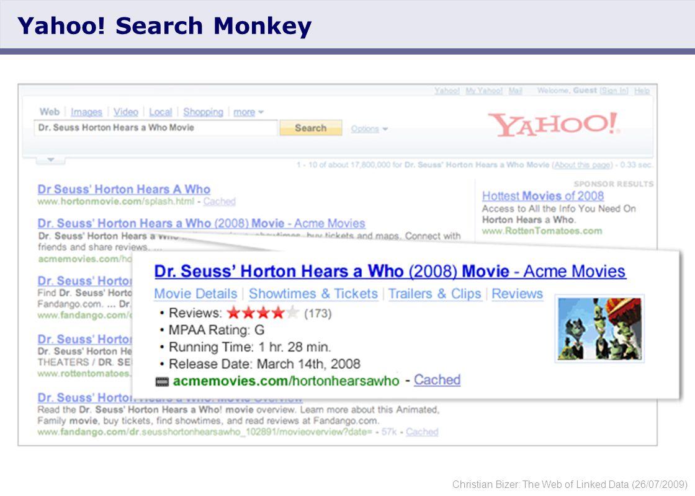Click the 'About this page' link
Image resolution: width=695 pixels, height=496 pixels.
583,165
